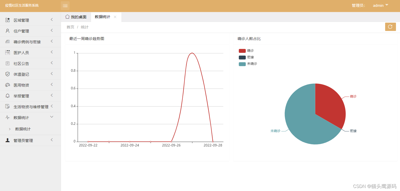This screenshot has height=191, width=400.
Task: Click the 密接 pie chart label
Action: [x=353, y=131]
